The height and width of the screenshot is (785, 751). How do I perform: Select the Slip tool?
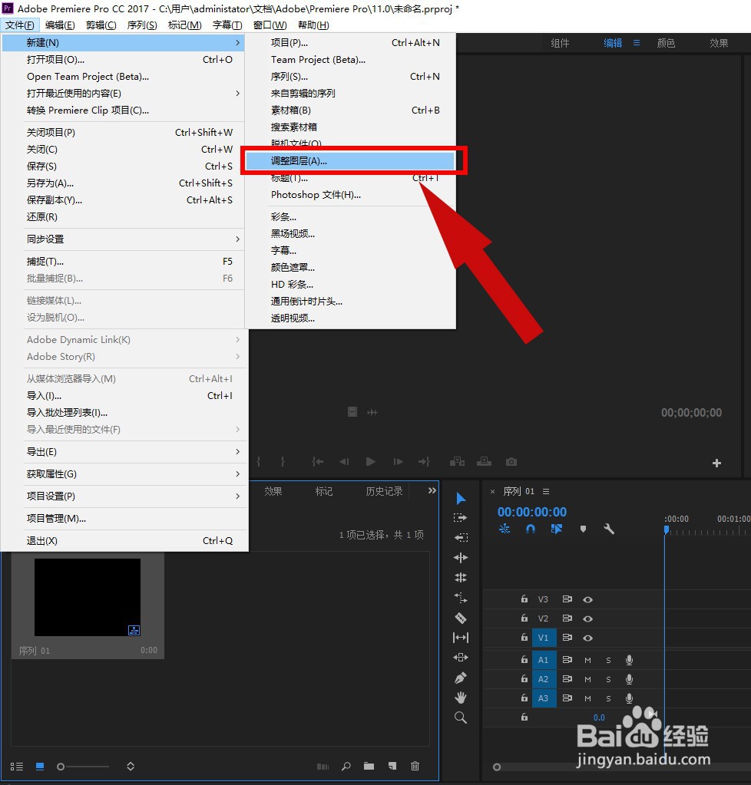click(461, 638)
